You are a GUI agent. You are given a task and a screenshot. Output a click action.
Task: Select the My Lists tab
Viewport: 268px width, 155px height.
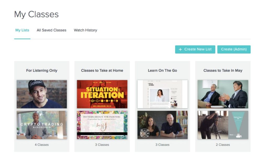(22, 30)
